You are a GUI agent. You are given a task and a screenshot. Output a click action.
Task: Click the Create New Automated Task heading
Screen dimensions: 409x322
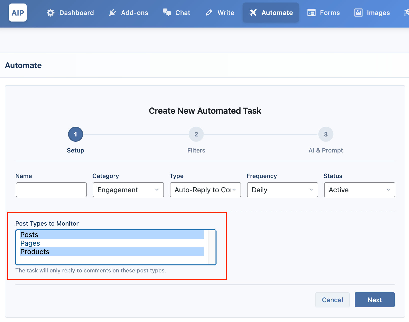click(205, 111)
